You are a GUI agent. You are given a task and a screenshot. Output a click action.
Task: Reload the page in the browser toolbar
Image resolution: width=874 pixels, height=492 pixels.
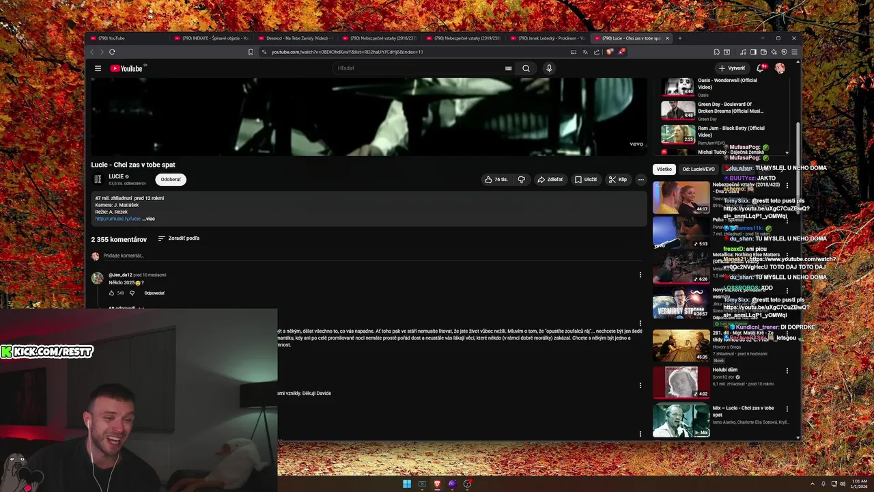pyautogui.click(x=112, y=52)
